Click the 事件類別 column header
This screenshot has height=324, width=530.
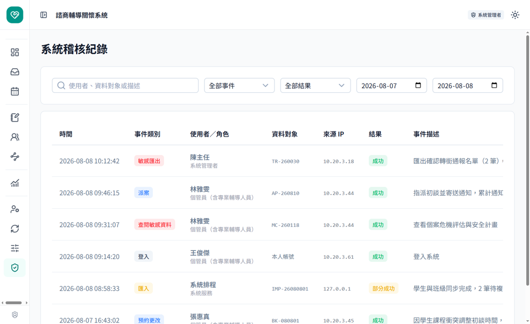(148, 134)
